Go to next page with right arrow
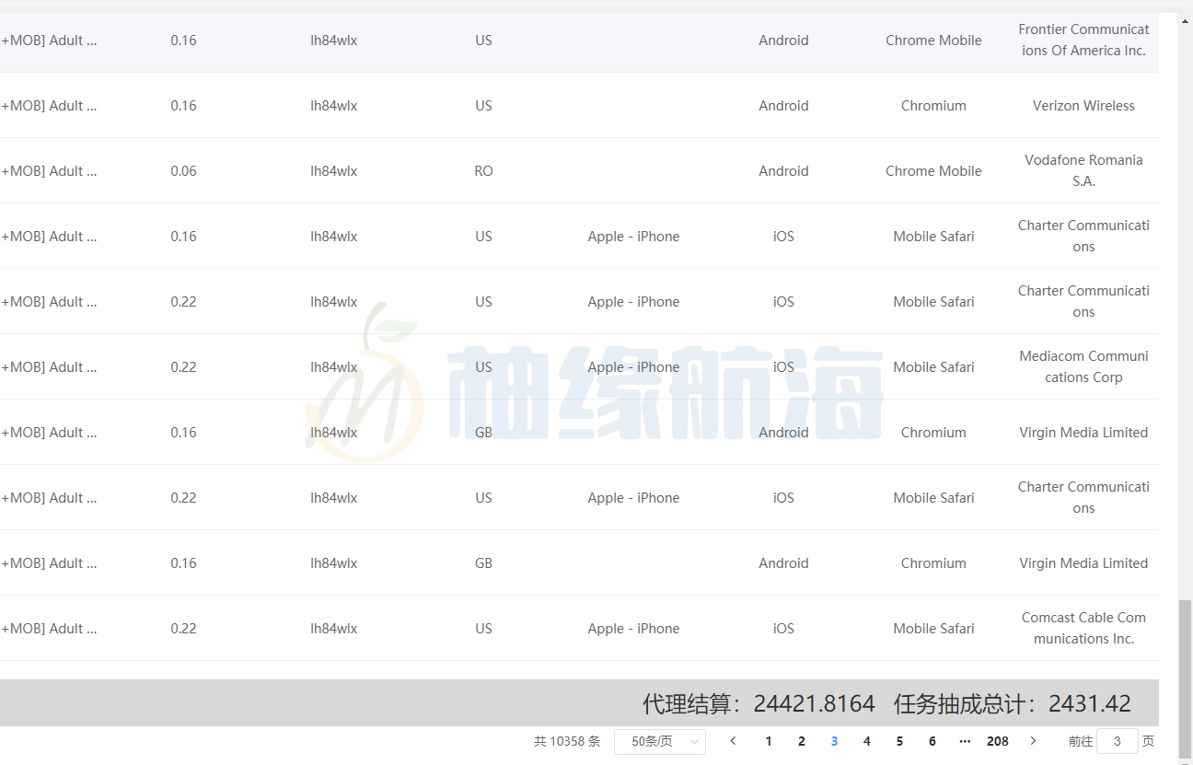Image resolution: width=1193 pixels, height=765 pixels. coord(1033,741)
